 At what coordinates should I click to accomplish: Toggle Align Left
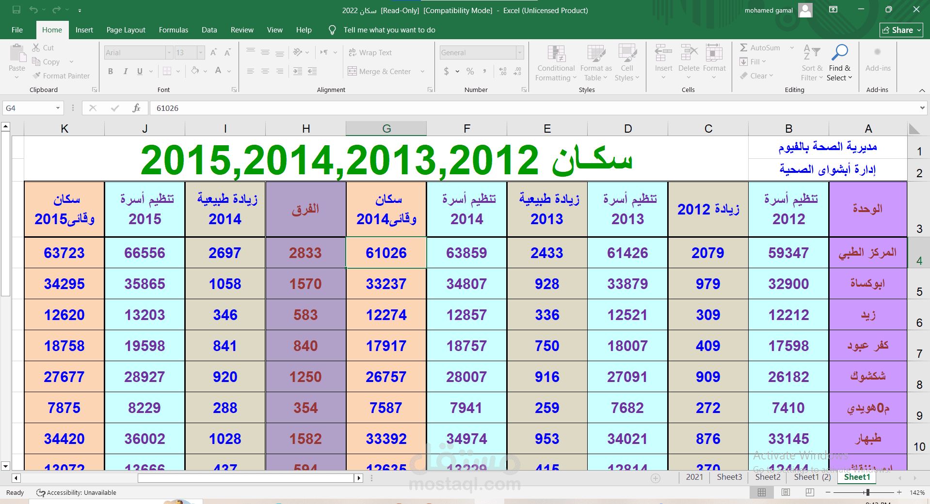(251, 71)
